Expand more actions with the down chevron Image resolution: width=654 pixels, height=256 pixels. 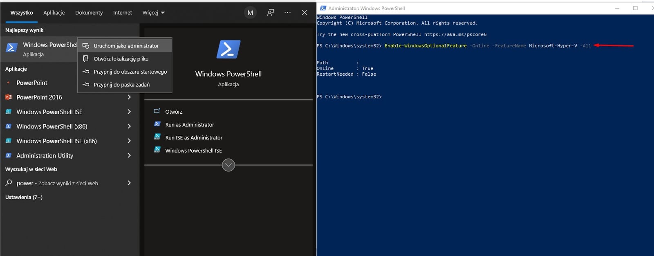(228, 165)
